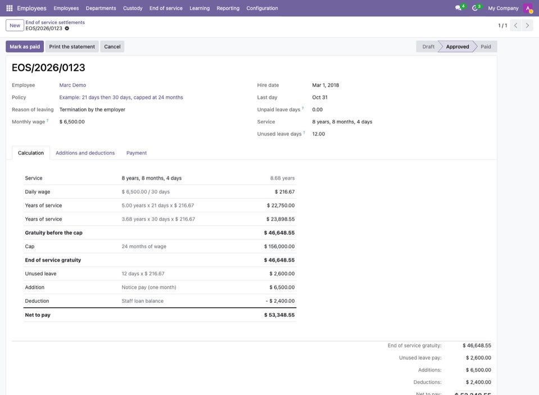Click the Mark as paid button
This screenshot has width=539, height=395.
tap(25, 47)
